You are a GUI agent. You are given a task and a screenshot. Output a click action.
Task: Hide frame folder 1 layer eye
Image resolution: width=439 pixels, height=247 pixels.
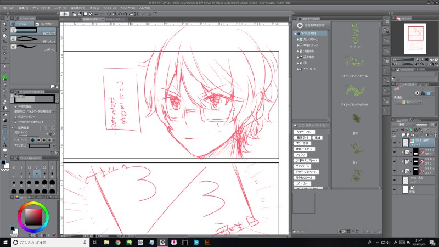[395, 171]
